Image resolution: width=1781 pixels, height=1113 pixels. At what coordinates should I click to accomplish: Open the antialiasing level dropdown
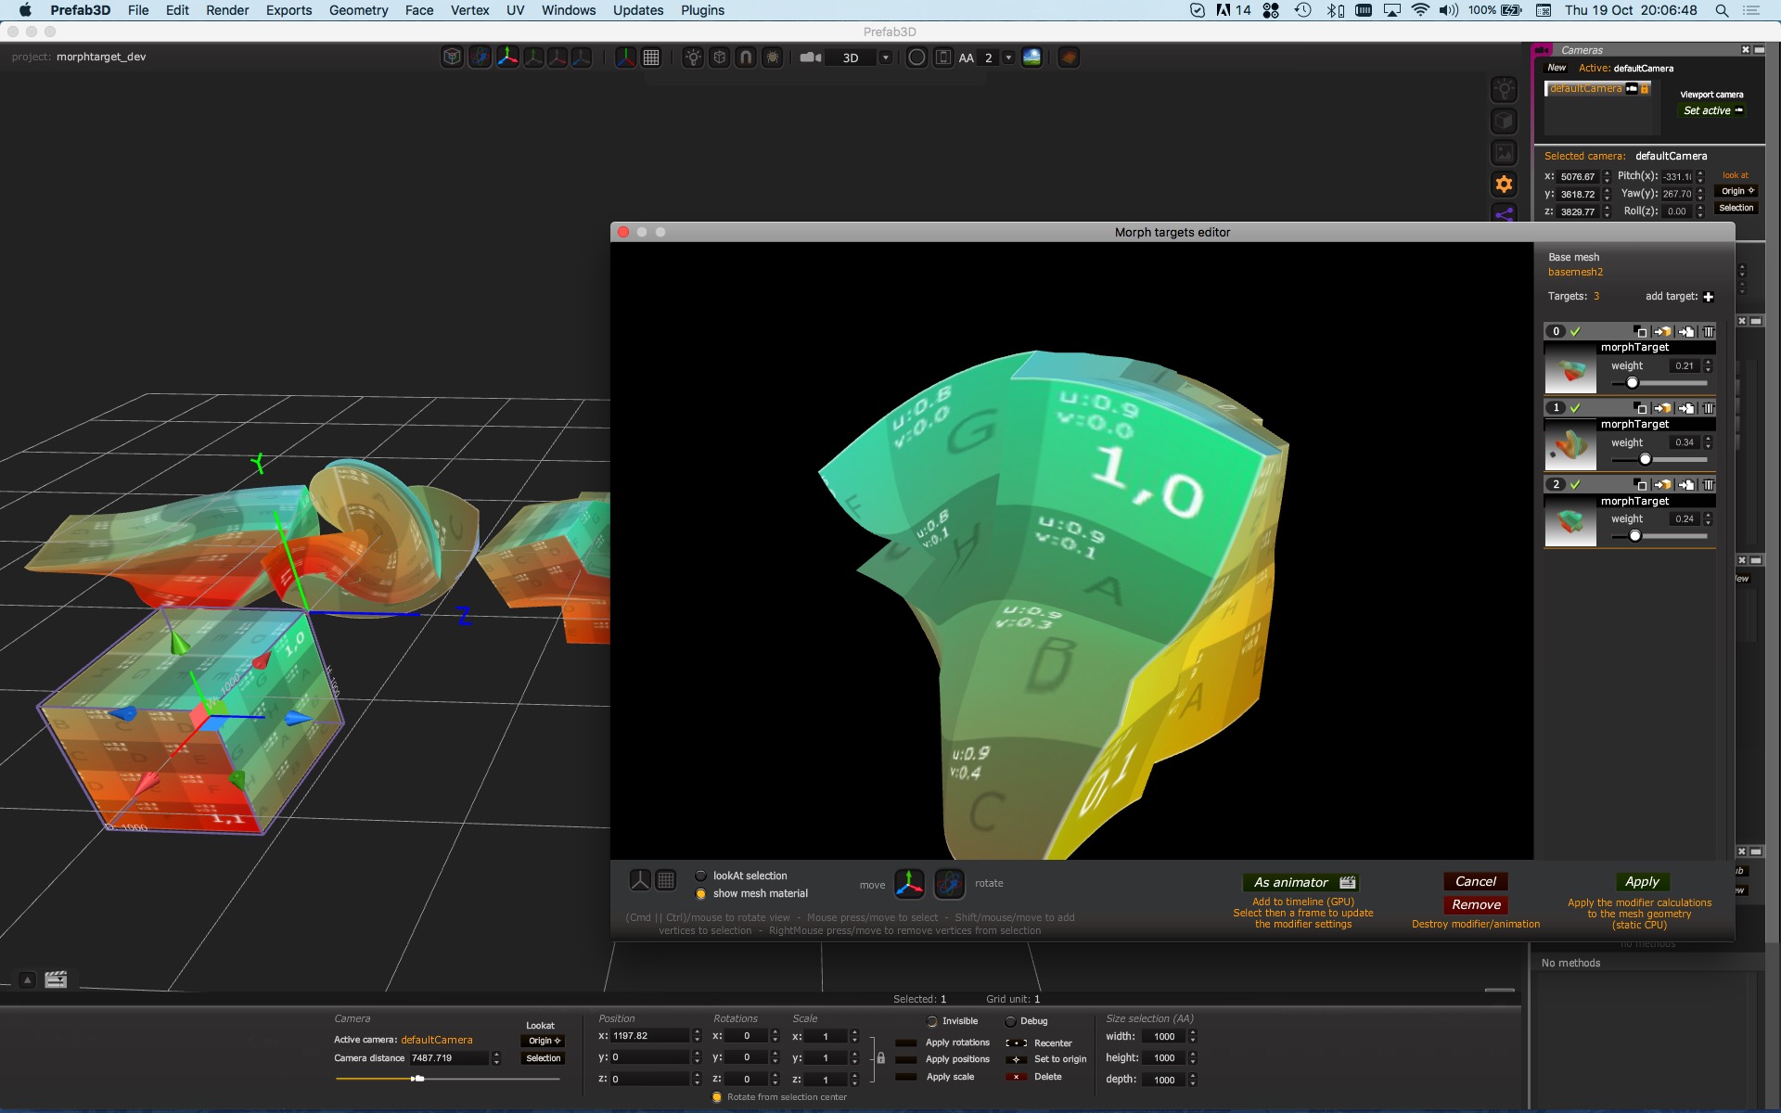point(1009,57)
